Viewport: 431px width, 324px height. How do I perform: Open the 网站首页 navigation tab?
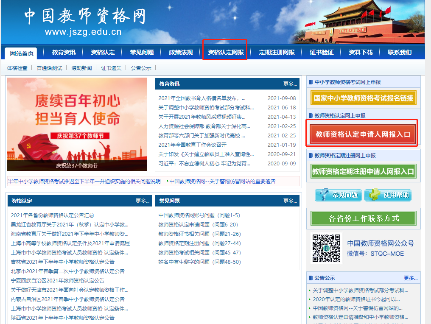click(22, 53)
